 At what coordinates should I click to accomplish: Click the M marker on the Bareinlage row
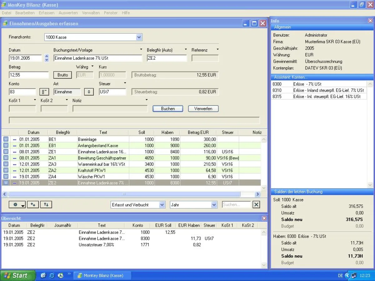[x=6, y=139]
